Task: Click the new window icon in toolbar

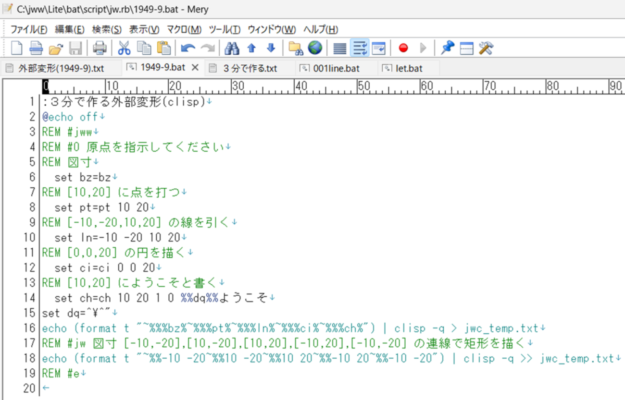Action: click(36, 48)
